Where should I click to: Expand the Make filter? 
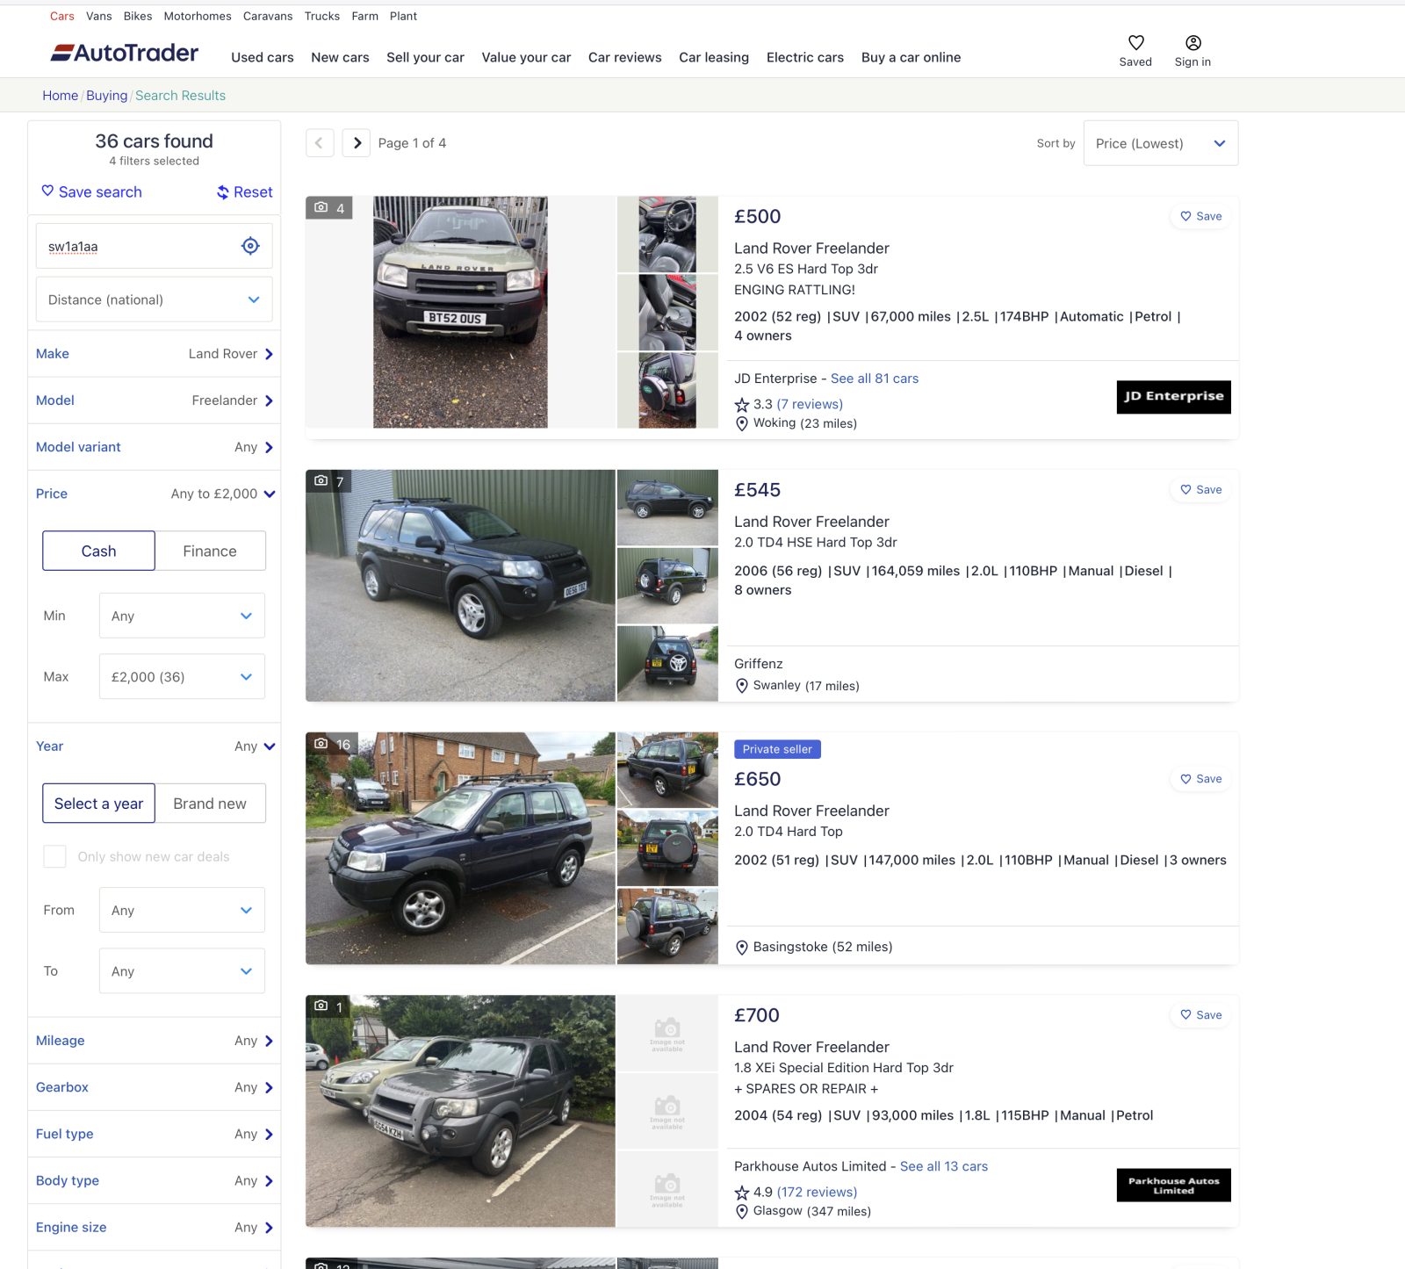154,354
